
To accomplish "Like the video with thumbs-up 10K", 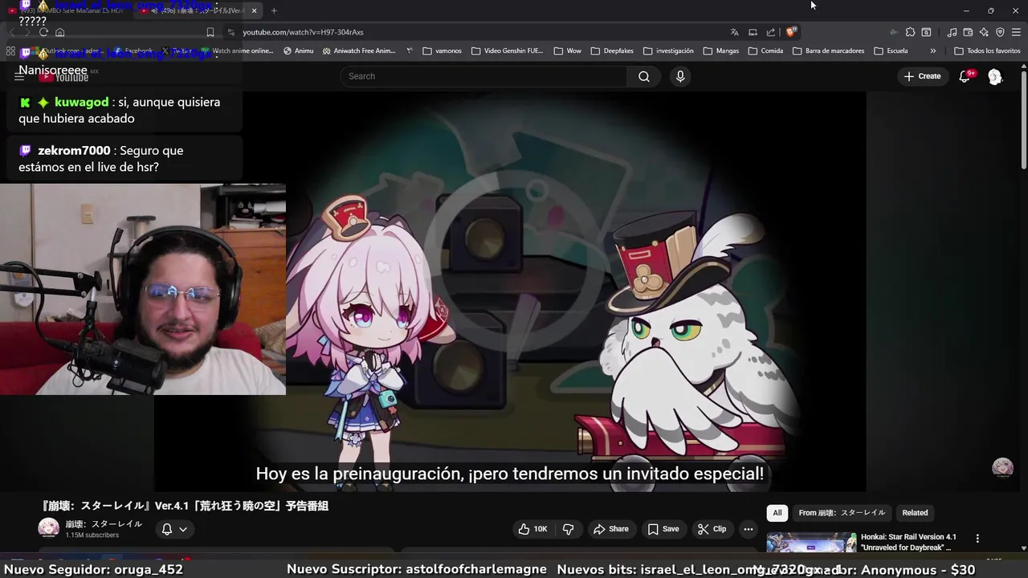I will pyautogui.click(x=532, y=529).
